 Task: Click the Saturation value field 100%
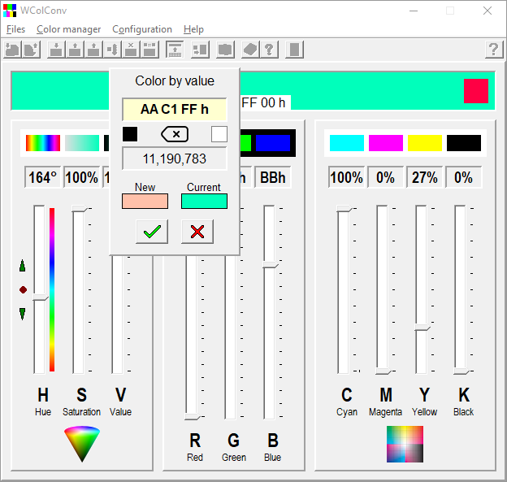pos(82,177)
